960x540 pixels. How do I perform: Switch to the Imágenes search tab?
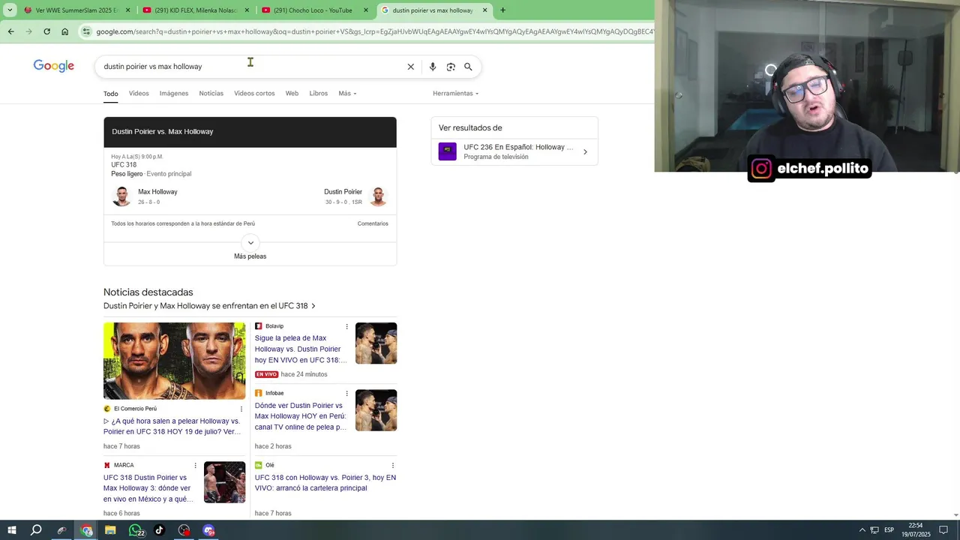[173, 94]
